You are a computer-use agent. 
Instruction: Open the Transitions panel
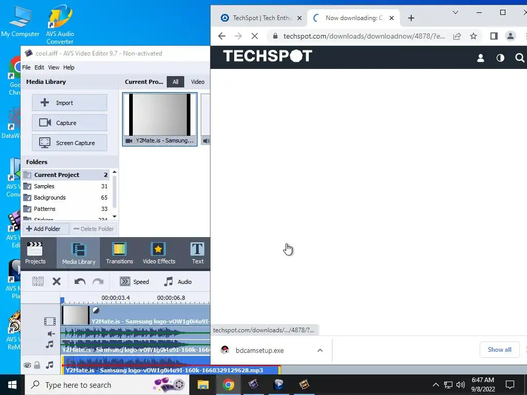[x=119, y=253]
